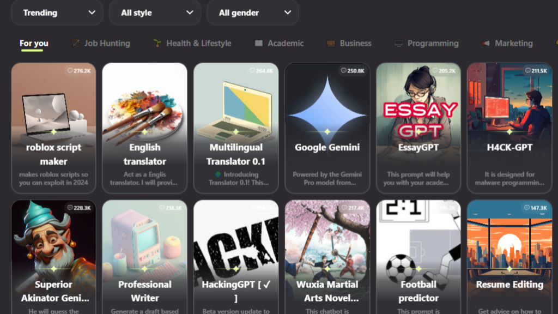Switch to the Job Hunting tab

click(101, 43)
